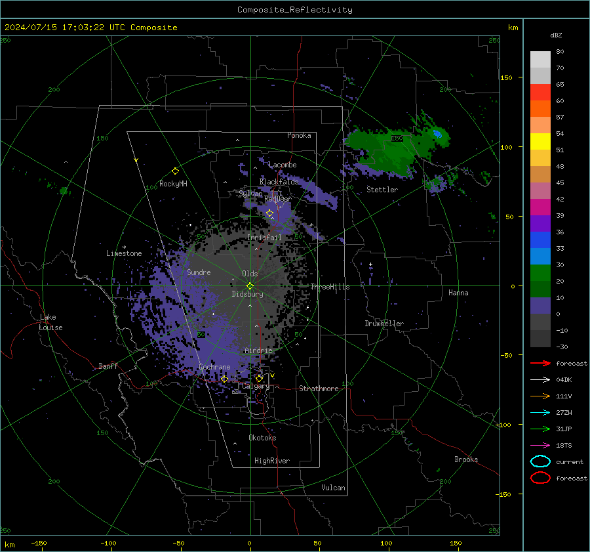The width and height of the screenshot is (590, 552).
Task: Click the Drumheller label
Action: point(384,324)
